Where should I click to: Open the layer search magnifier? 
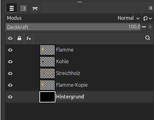tap(148, 38)
